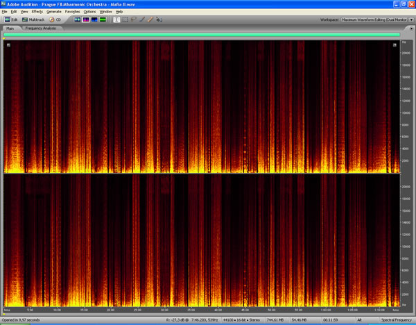
Task: Toggle Spectral Frequency display button
Action: [x=86, y=19]
